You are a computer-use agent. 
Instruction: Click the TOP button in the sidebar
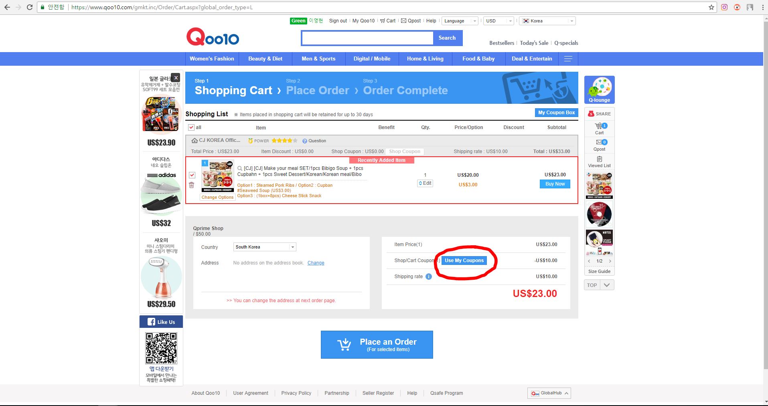click(x=592, y=285)
